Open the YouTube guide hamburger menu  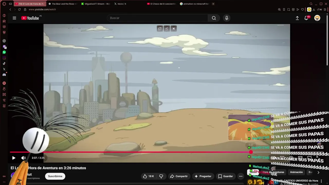click(x=14, y=18)
